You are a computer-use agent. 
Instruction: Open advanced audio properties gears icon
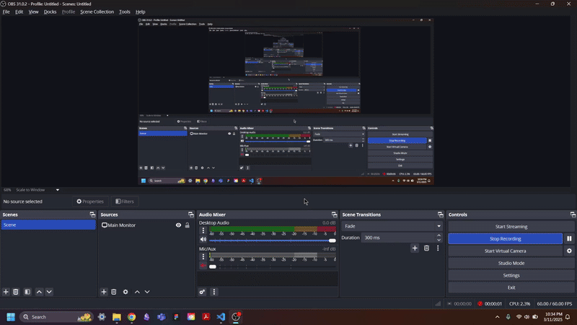point(203,292)
